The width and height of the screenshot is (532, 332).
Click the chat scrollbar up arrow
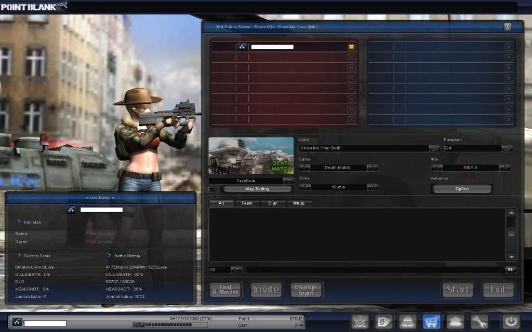(x=511, y=213)
